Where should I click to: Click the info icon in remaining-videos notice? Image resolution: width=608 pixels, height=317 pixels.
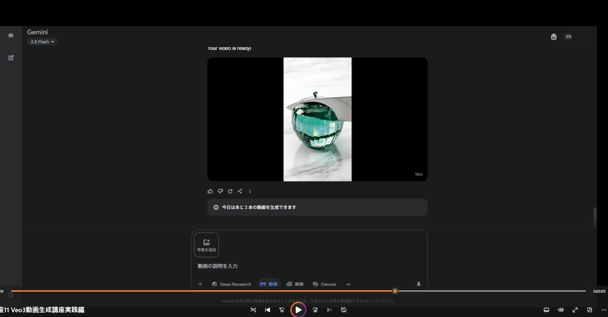pyautogui.click(x=216, y=207)
